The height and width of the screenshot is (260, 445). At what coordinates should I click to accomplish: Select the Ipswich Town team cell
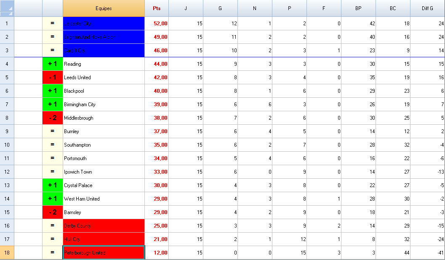[x=104, y=172]
